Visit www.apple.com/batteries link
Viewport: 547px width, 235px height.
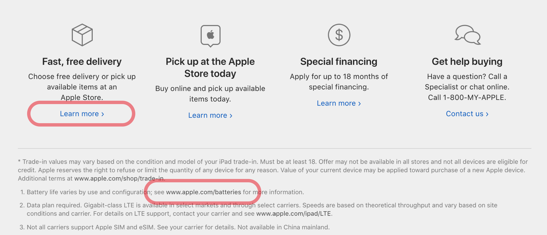point(204,192)
